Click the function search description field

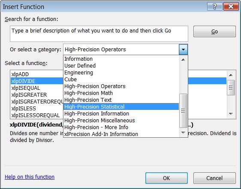tap(99, 34)
